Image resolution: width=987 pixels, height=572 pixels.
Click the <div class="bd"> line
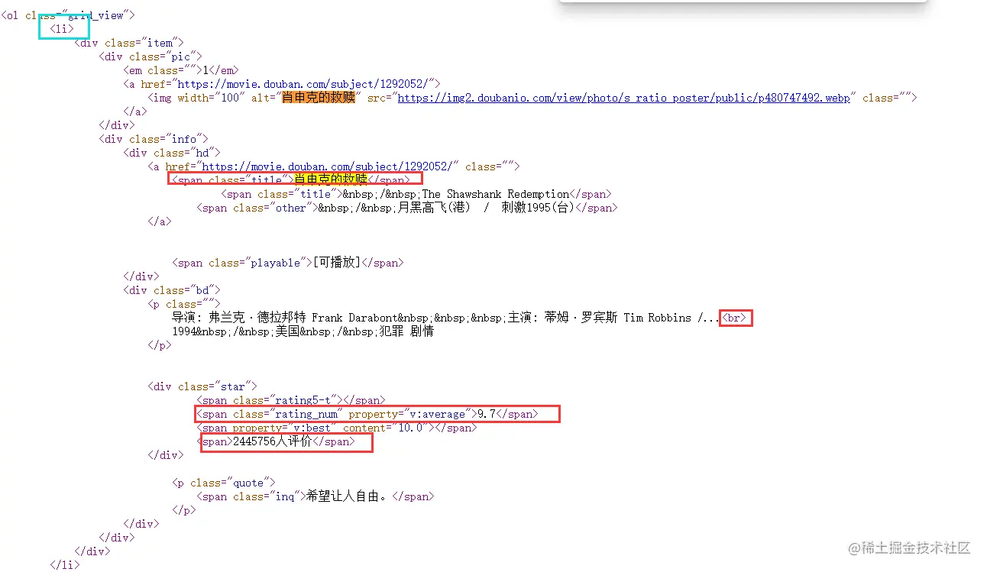click(x=171, y=290)
